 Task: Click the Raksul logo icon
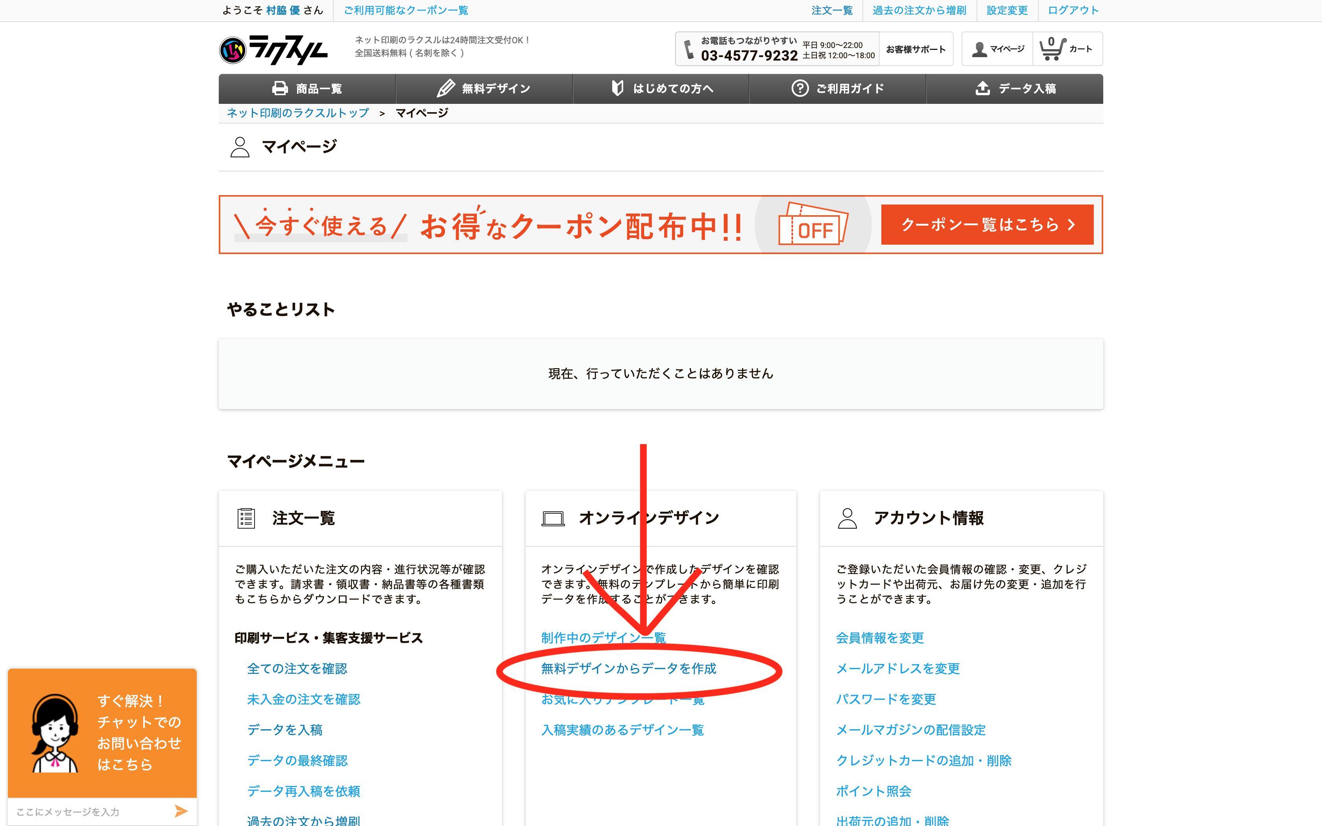[x=233, y=50]
